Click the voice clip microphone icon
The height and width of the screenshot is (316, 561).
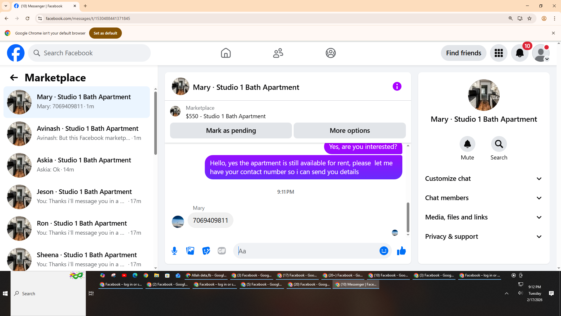[x=174, y=251]
